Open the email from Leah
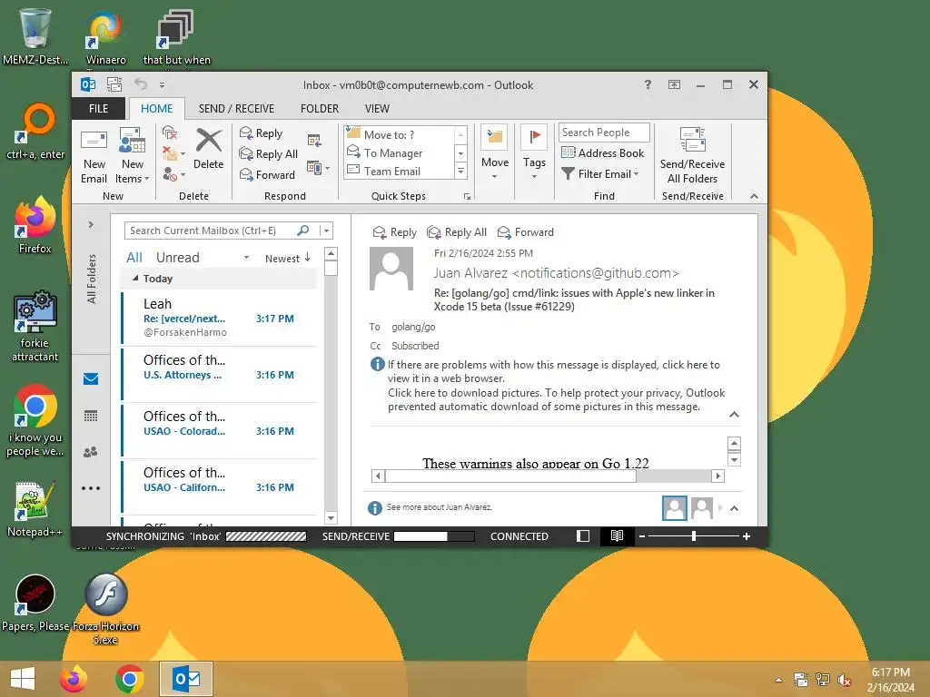 (x=220, y=317)
